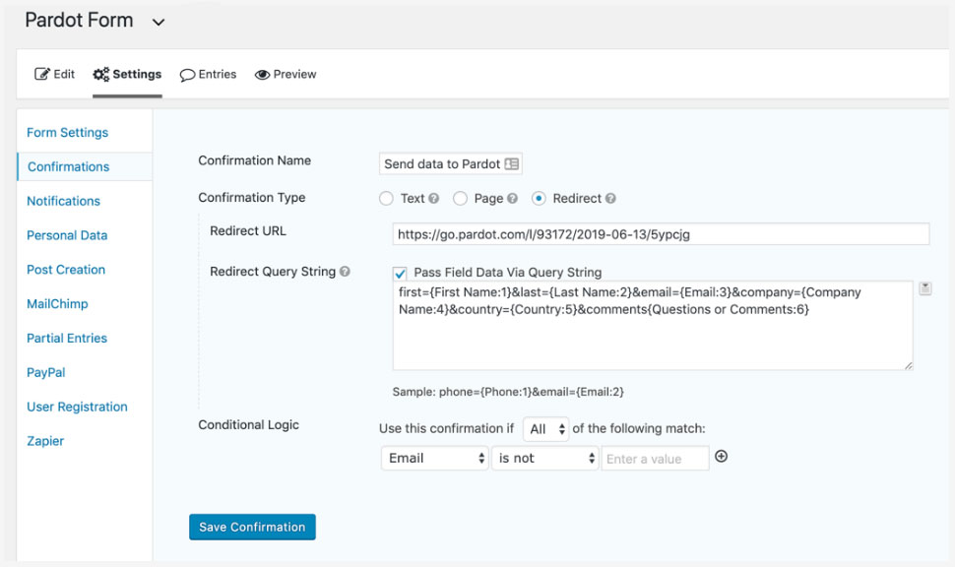The height and width of the screenshot is (567, 955).
Task: Switch to the Settings tab
Action: 127,74
